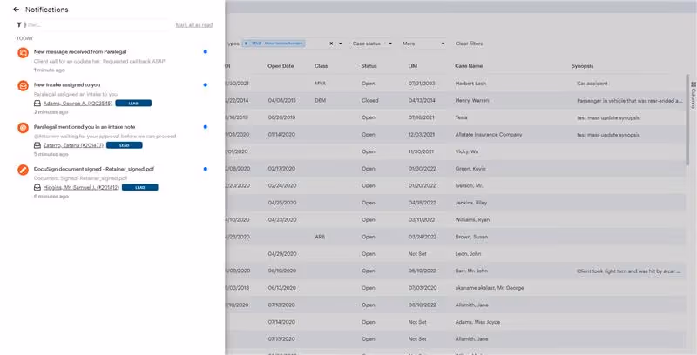Expand the case types dropdown arrow
The width and height of the screenshot is (697, 355).
(x=341, y=44)
